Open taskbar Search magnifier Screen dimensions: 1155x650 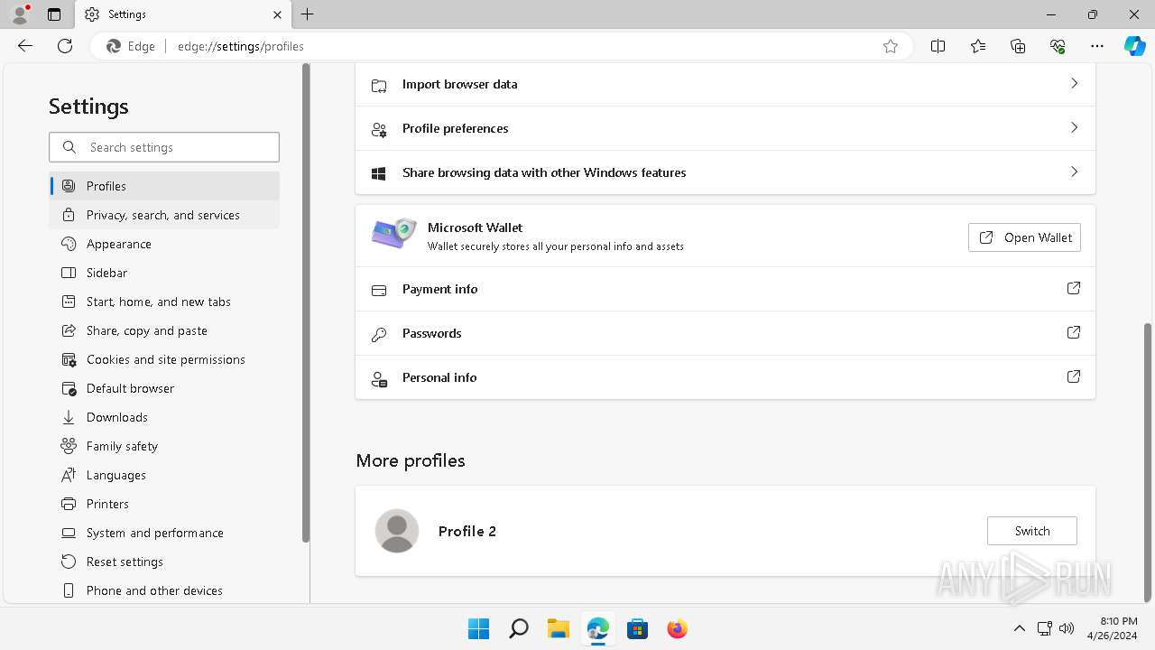(518, 628)
